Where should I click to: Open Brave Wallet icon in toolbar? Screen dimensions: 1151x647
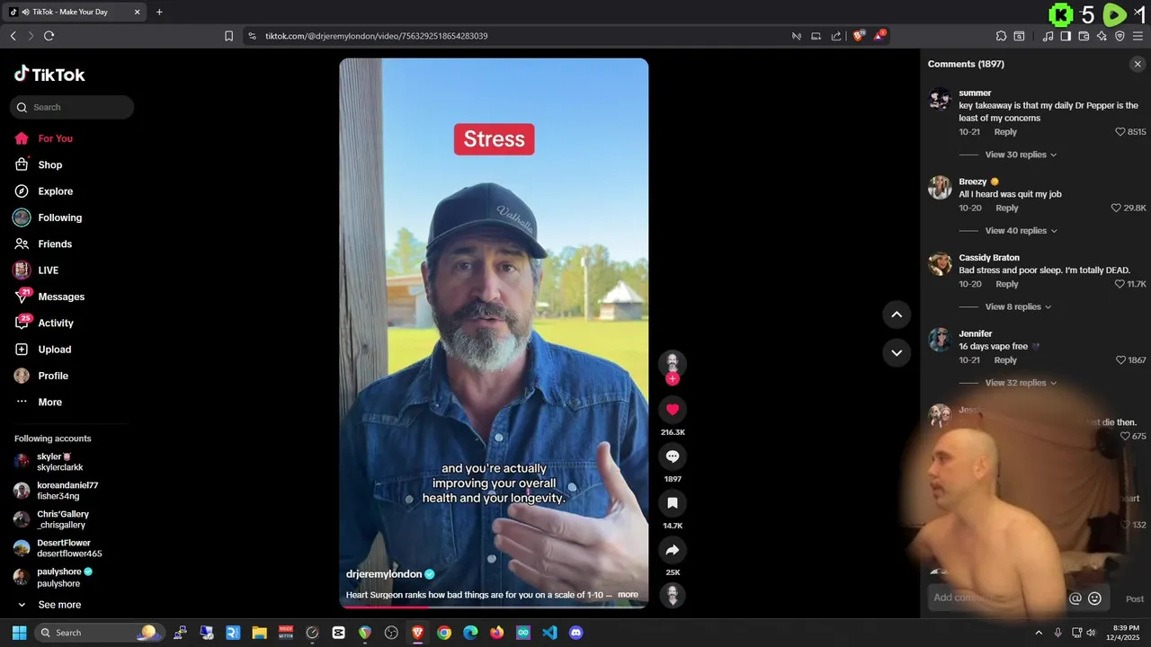point(1084,36)
